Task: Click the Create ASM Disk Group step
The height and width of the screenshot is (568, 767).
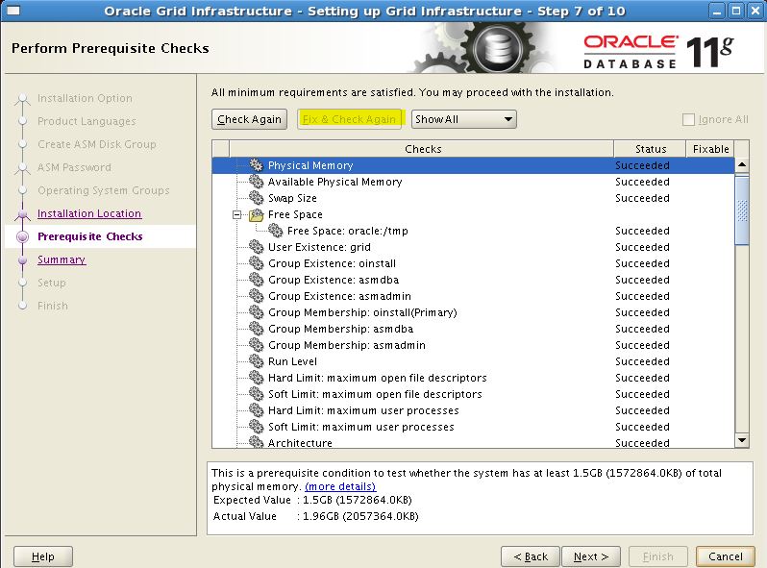Action: coord(97,144)
